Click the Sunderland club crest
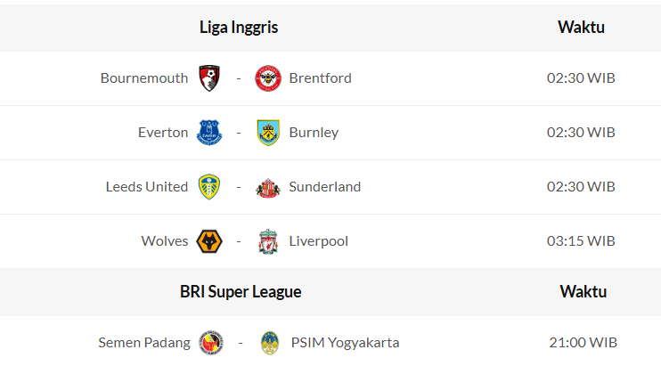 [267, 187]
